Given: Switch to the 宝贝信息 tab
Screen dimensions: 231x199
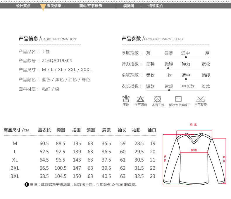Looking at the screenshot, I should (x=54, y=6).
